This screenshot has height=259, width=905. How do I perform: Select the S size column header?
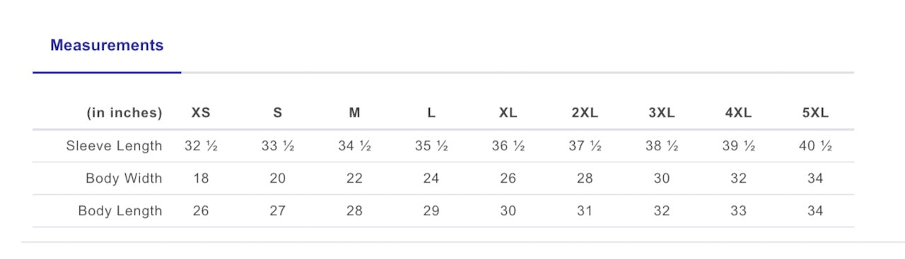[x=278, y=113]
